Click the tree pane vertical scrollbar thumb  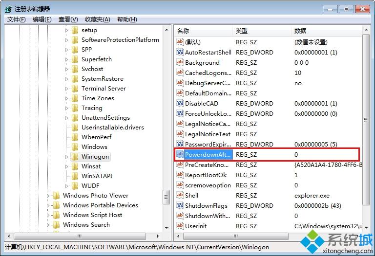pyautogui.click(x=166, y=197)
